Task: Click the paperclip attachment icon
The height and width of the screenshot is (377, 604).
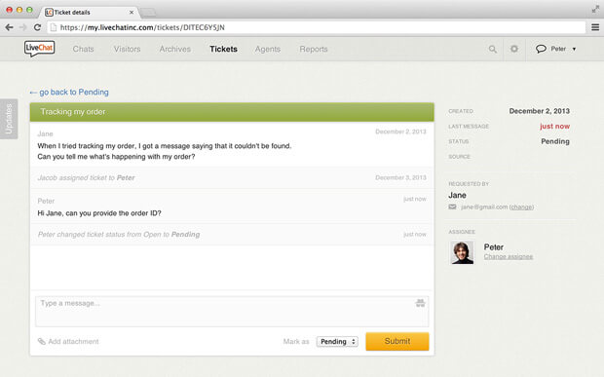Action: click(x=41, y=341)
